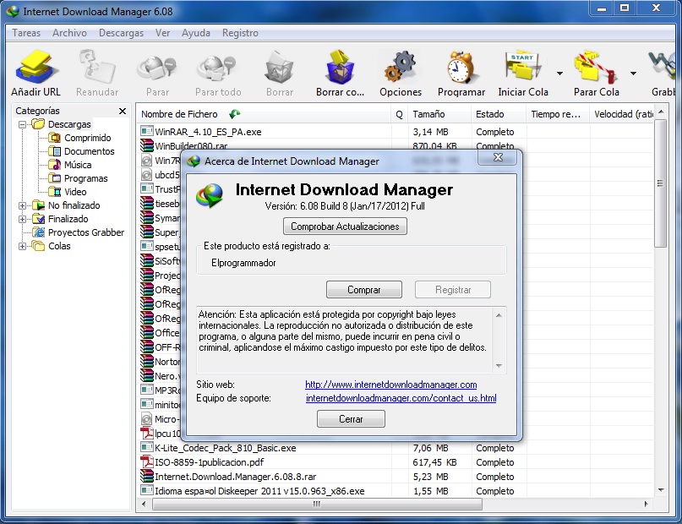This screenshot has width=682, height=524.
Task: Select Proyectos Grabber in category tree
Action: point(79,232)
